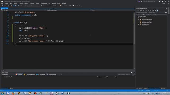Click the Properties wrench icon in Solution Explorer
The height and width of the screenshot is (95, 170).
coord(155,11)
